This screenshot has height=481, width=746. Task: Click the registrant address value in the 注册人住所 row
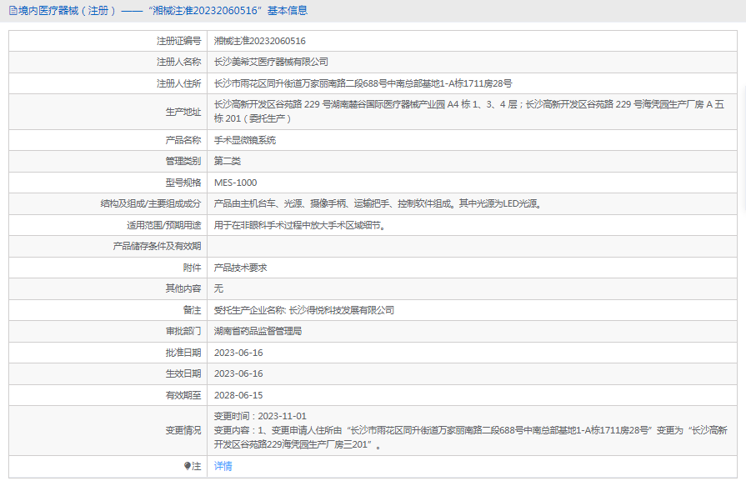363,83
